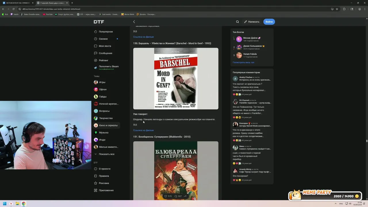Select the Милые животные topic icon
368x207 pixels.
coord(96,147)
